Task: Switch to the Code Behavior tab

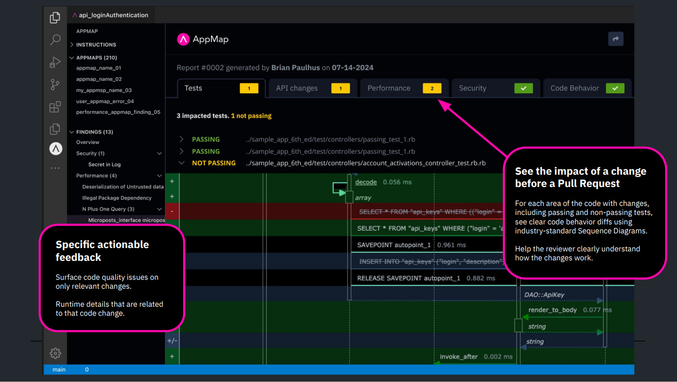Action: pyautogui.click(x=587, y=88)
